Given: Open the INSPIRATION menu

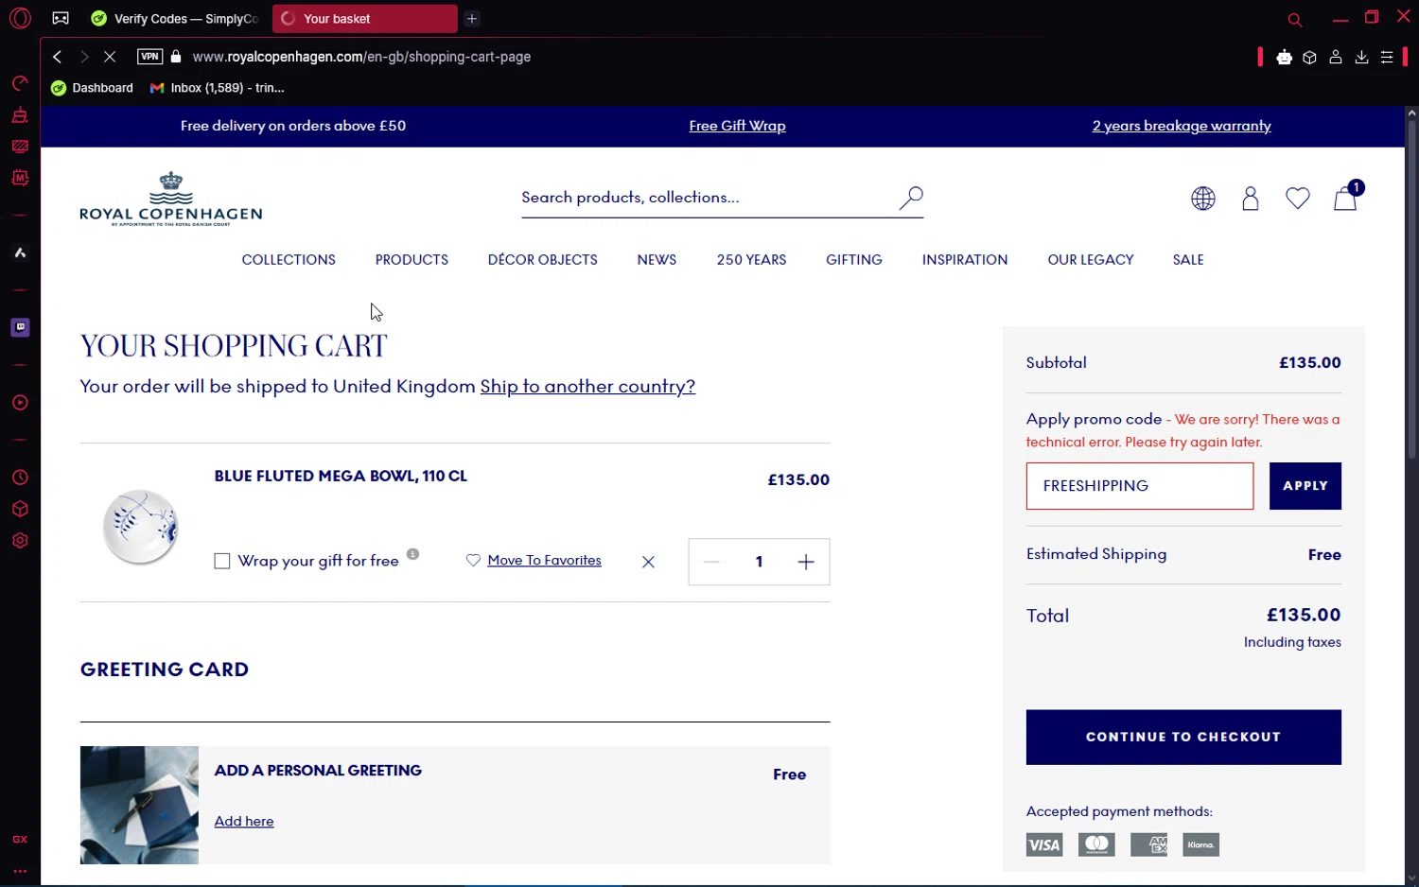Looking at the screenshot, I should [965, 260].
